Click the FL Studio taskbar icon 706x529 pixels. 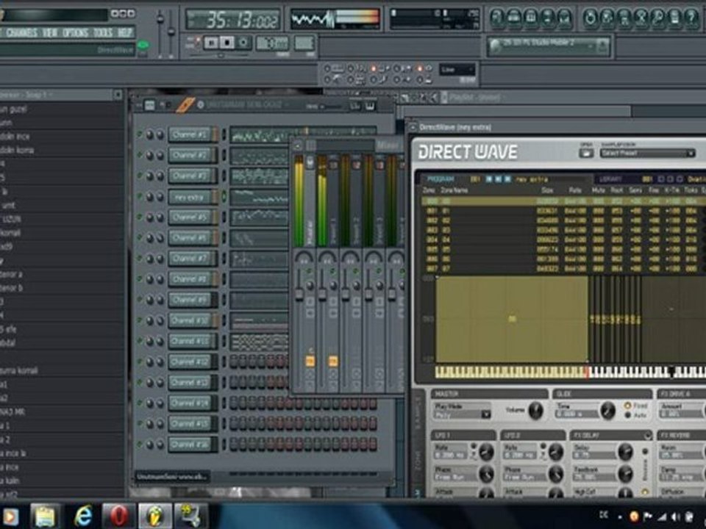coord(155,516)
